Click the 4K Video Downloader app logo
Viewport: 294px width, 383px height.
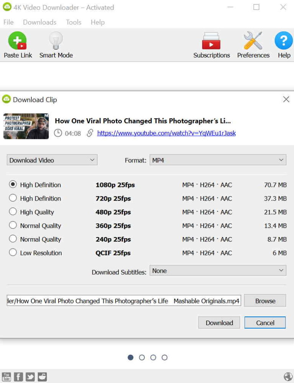coord(7,7)
